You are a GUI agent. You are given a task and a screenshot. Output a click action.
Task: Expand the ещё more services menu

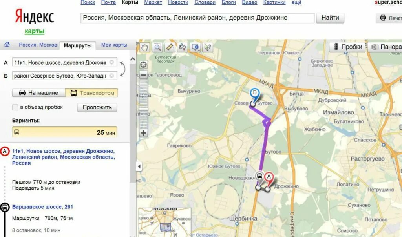tap(297, 2)
